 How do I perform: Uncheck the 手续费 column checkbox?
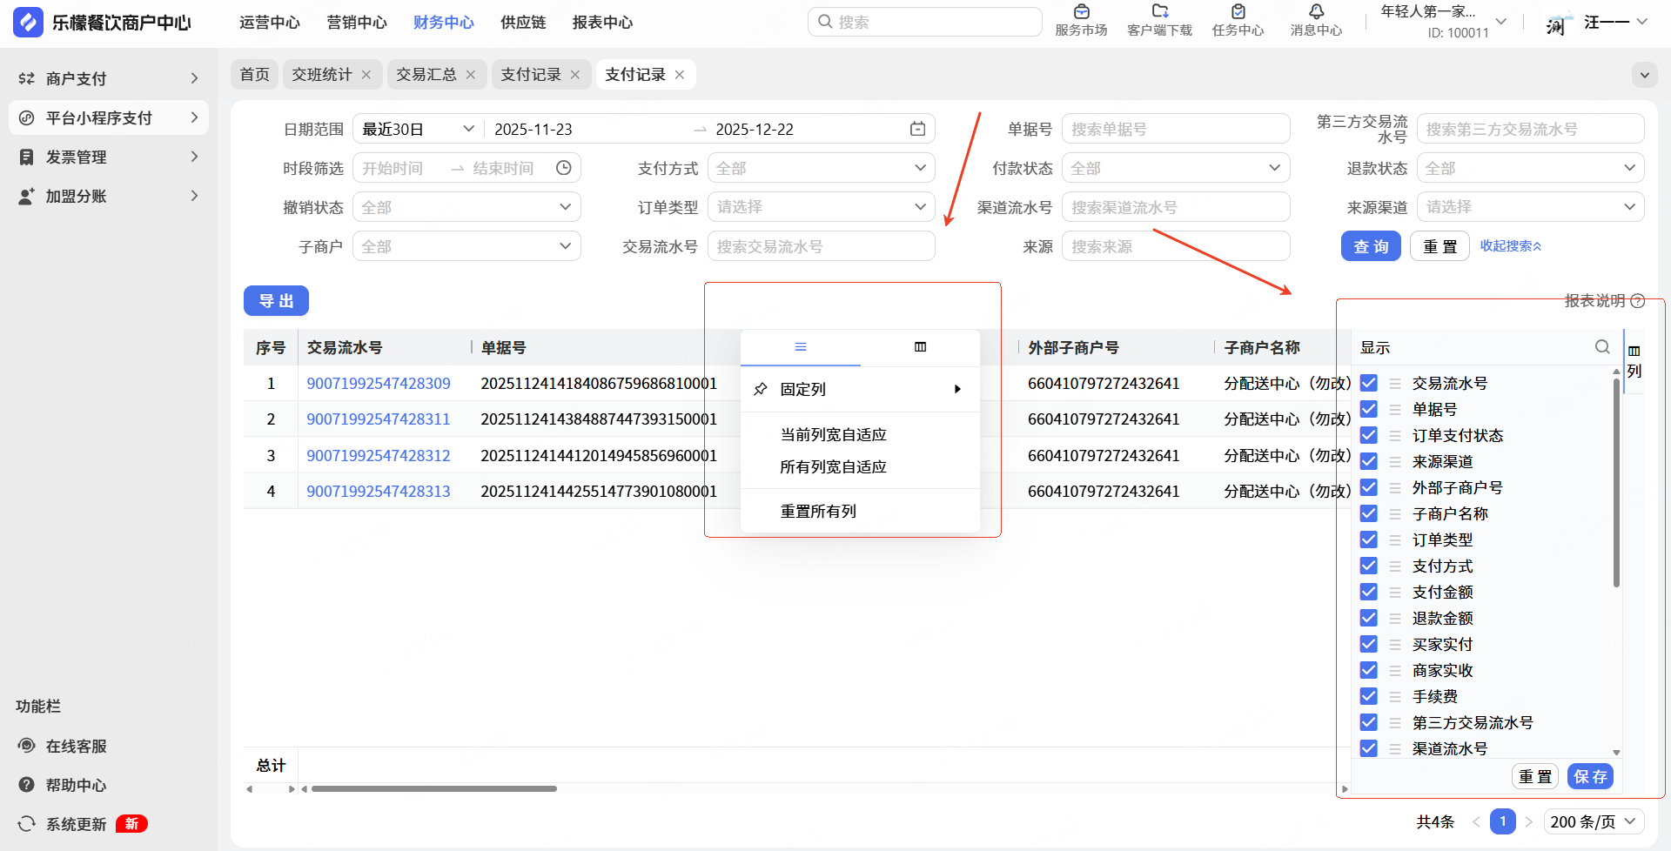(x=1369, y=696)
